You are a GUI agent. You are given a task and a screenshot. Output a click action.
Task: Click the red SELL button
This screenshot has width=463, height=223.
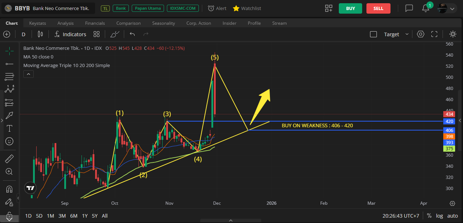[x=378, y=8]
